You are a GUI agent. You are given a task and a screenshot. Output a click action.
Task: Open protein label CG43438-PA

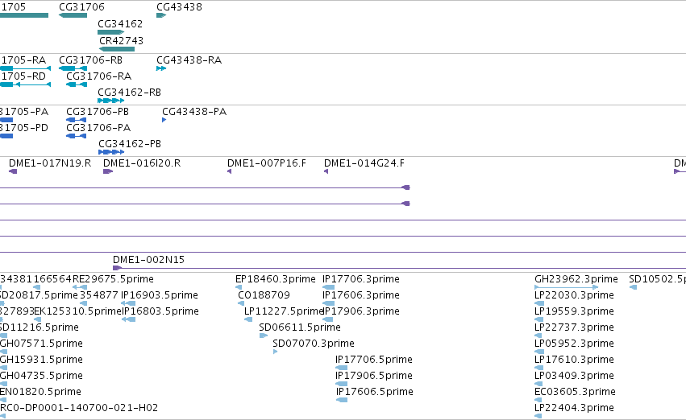tap(194, 111)
